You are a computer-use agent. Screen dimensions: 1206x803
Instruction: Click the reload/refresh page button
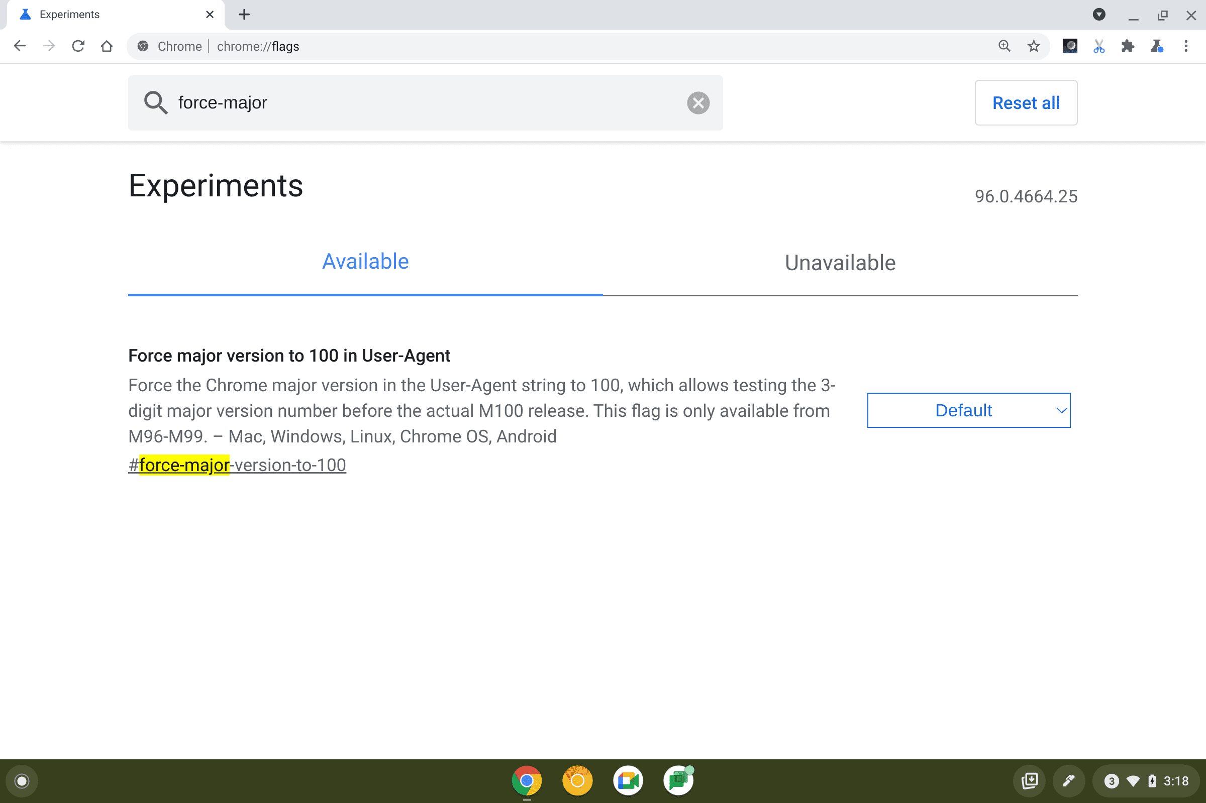coord(77,47)
